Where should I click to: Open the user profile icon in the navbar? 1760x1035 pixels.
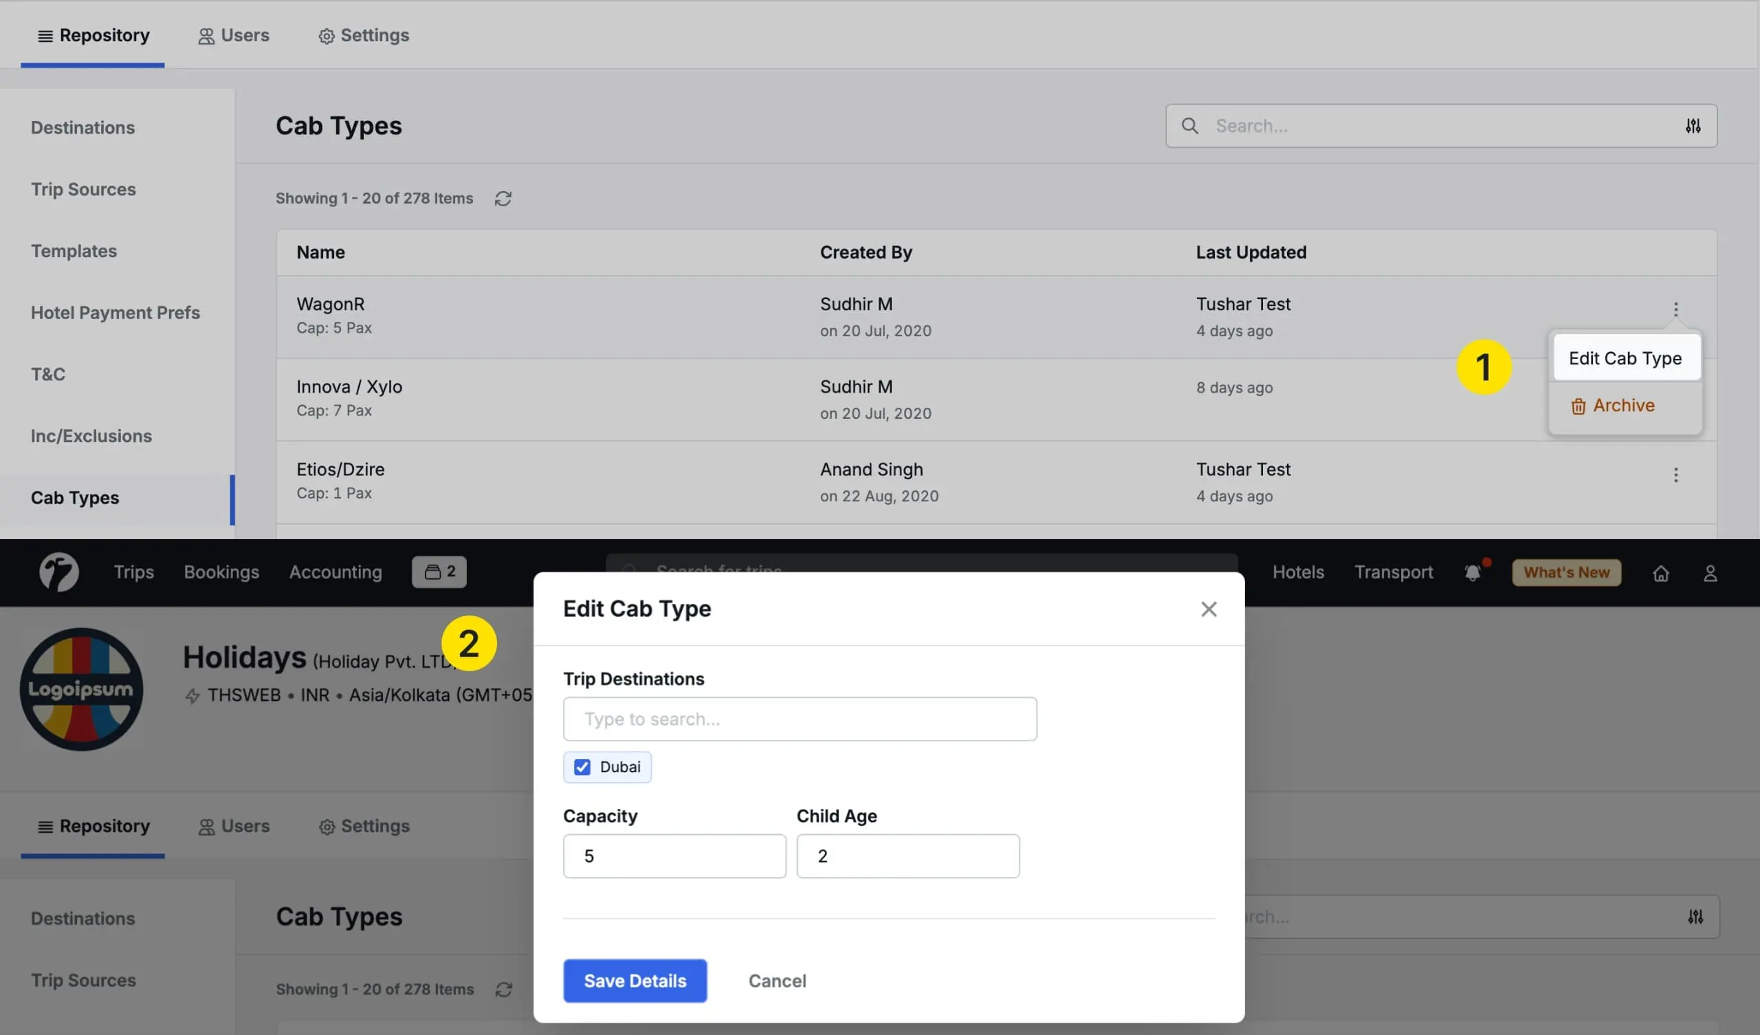(x=1709, y=573)
